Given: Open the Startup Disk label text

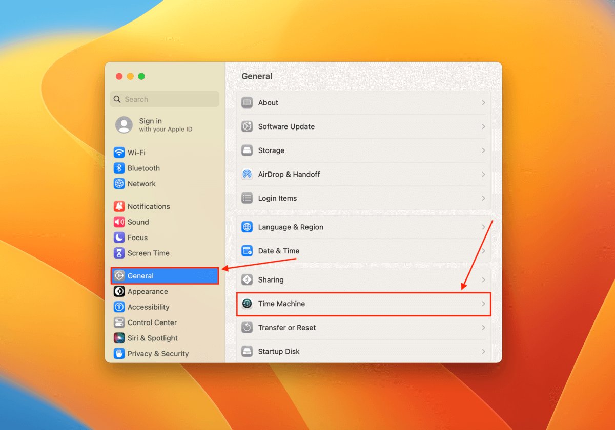Looking at the screenshot, I should coord(279,352).
